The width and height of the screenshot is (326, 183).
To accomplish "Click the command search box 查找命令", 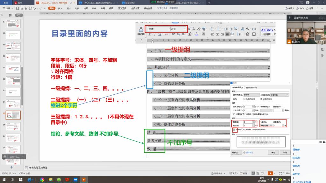I will [167, 8].
